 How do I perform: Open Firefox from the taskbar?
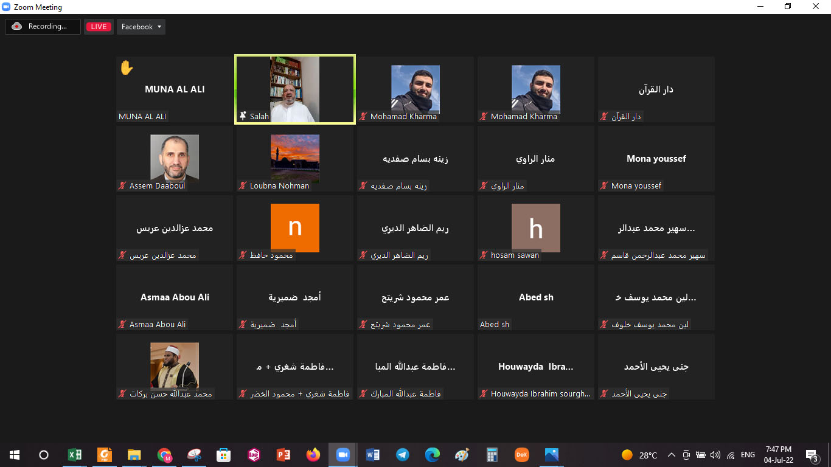313,455
